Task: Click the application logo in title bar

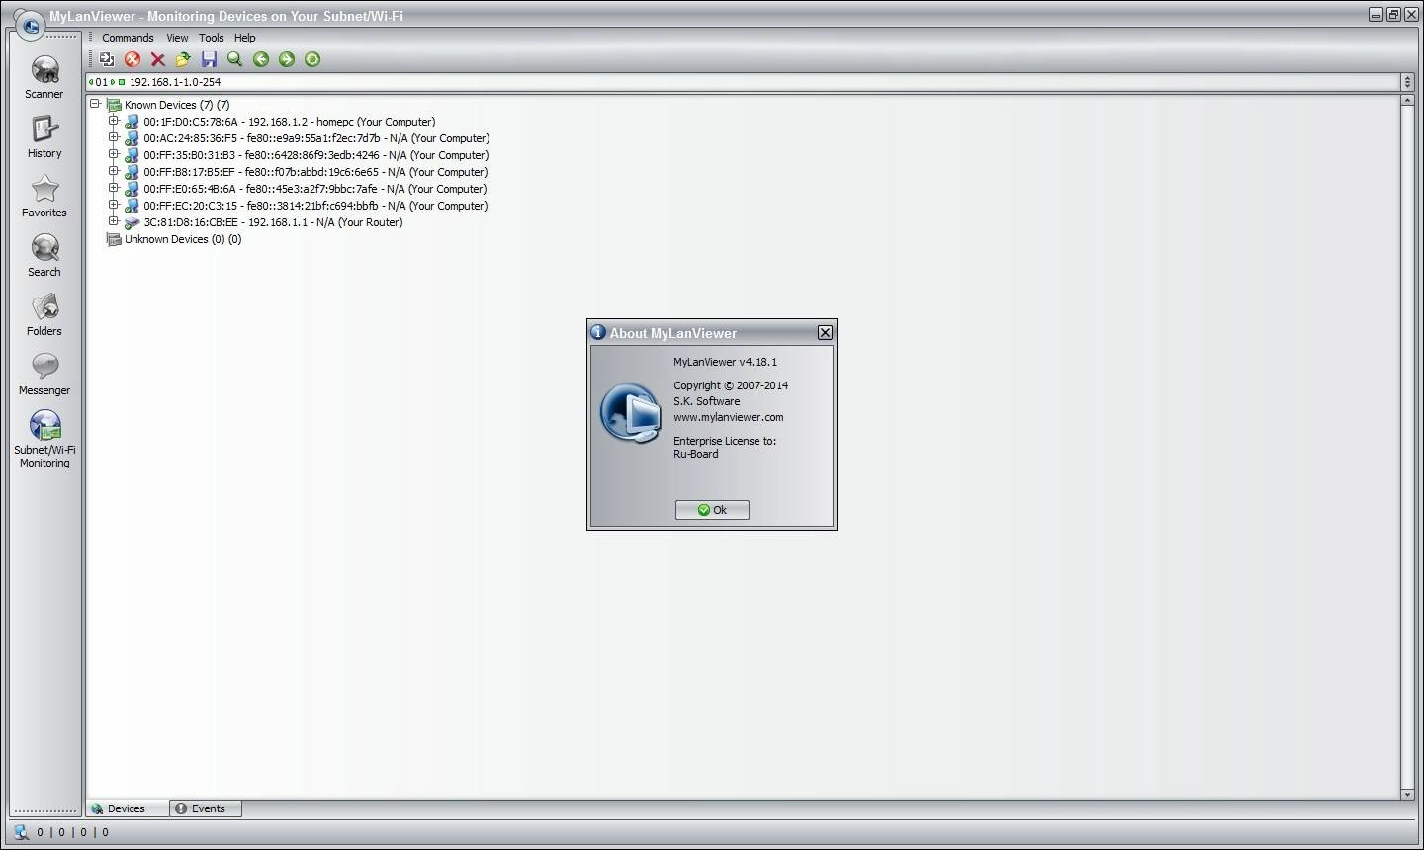Action: (x=29, y=24)
